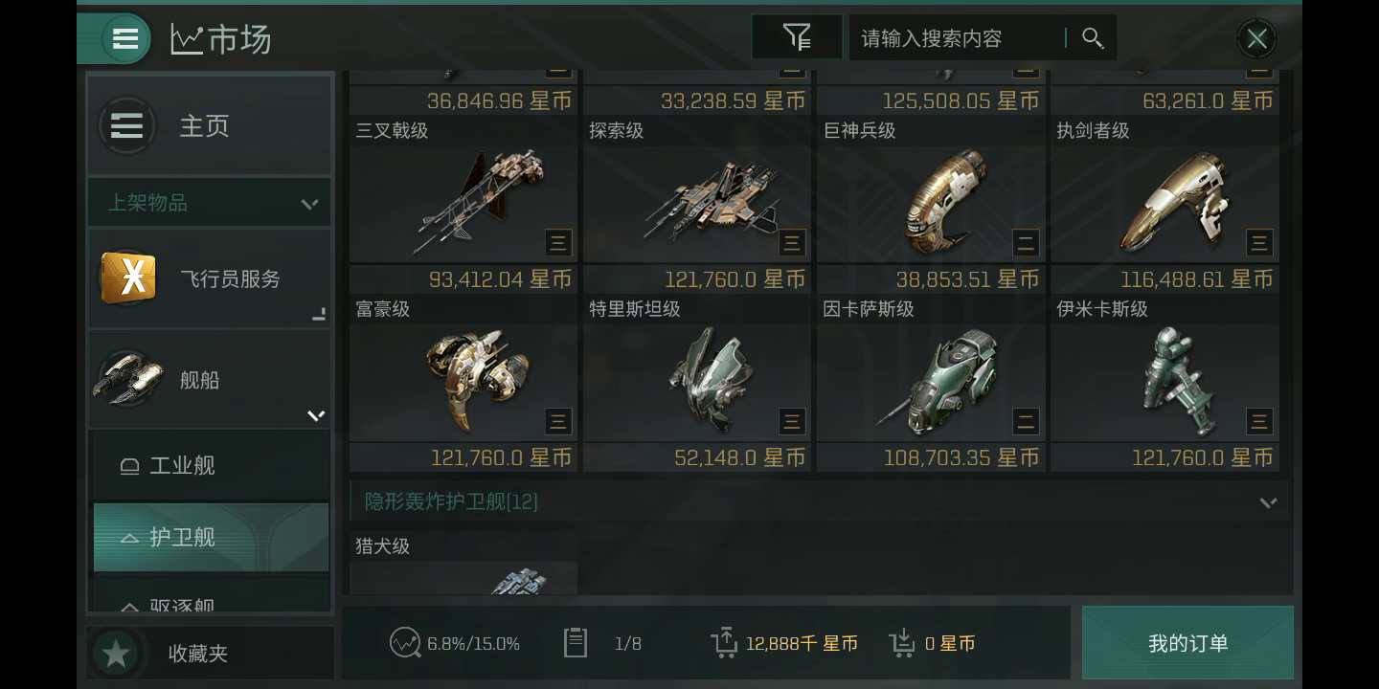Viewport: 1379px width, 689px height.
Task: Click the 主页 list icon
Action: tap(126, 125)
